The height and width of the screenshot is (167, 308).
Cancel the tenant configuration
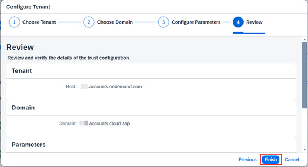tap(292, 160)
